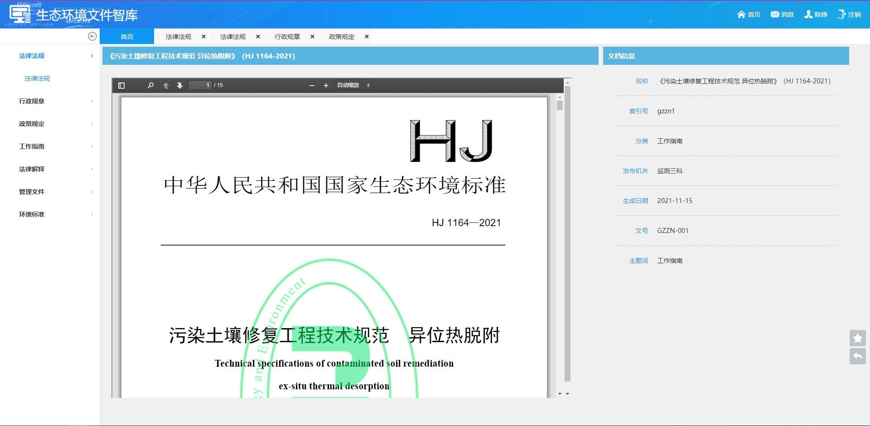
Task: Expand 工作指南 in the sidebar
Action: point(32,146)
